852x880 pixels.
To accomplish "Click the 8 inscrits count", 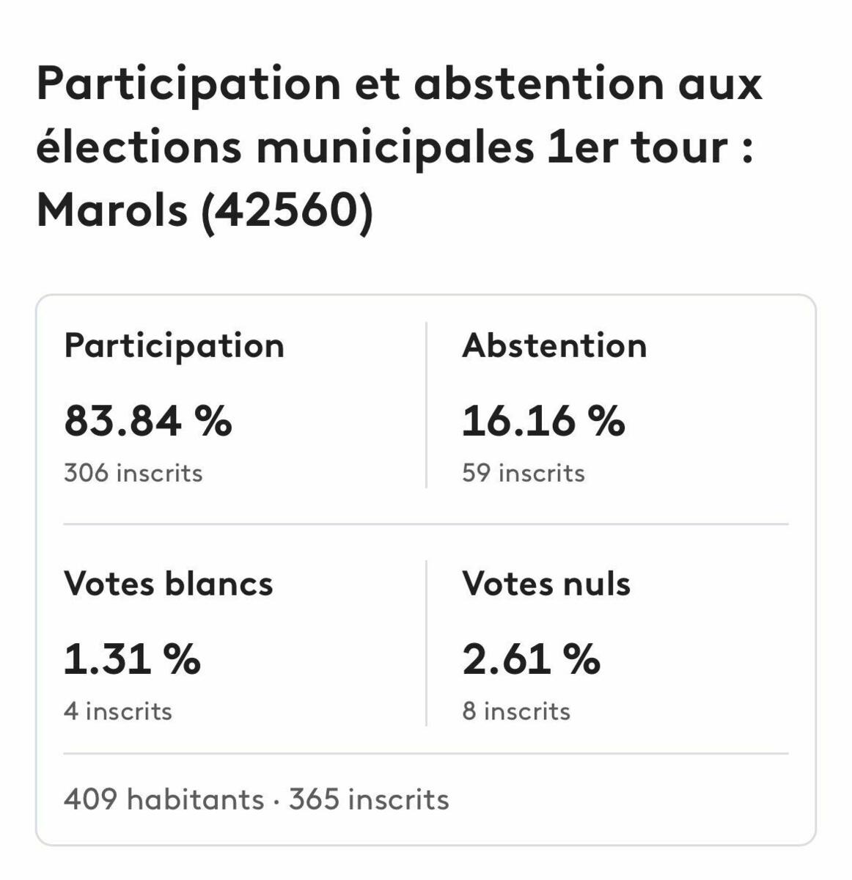I will (x=515, y=711).
